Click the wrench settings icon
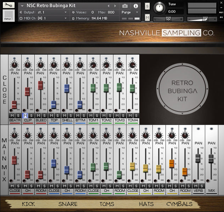The width and height of the screenshot is (224, 212). (x=9, y=5)
